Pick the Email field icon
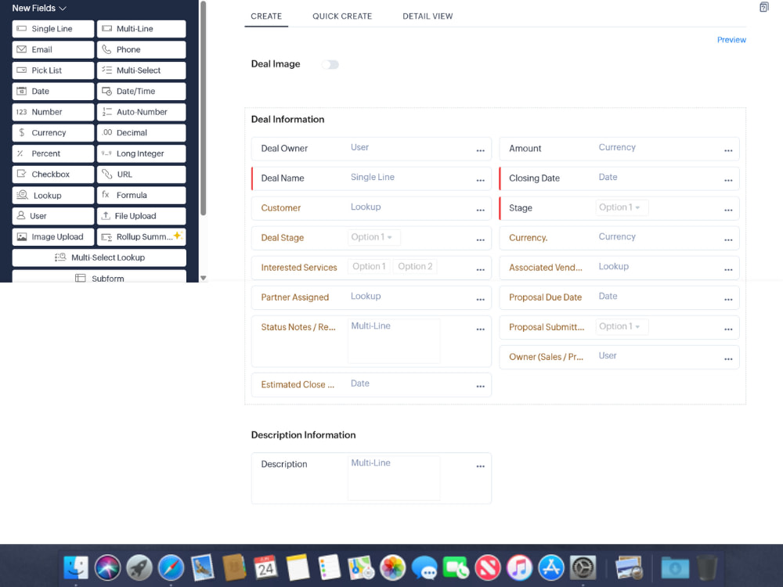This screenshot has height=587, width=783. pyautogui.click(x=21, y=49)
